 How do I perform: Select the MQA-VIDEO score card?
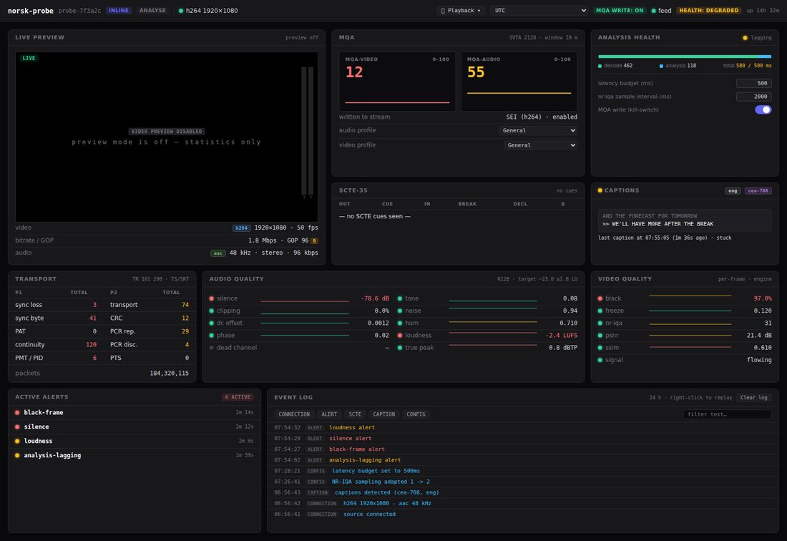pos(397,82)
